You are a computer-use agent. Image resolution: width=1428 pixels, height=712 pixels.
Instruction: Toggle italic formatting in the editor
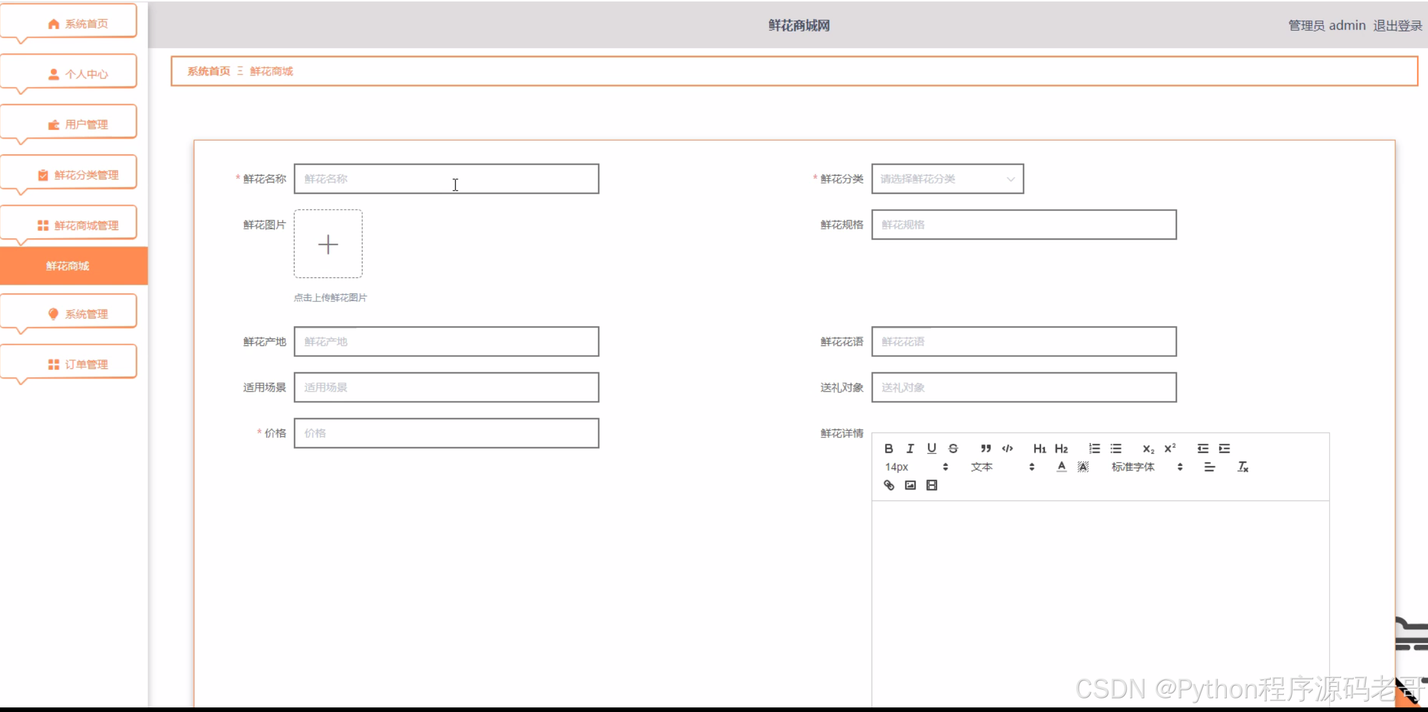click(910, 448)
